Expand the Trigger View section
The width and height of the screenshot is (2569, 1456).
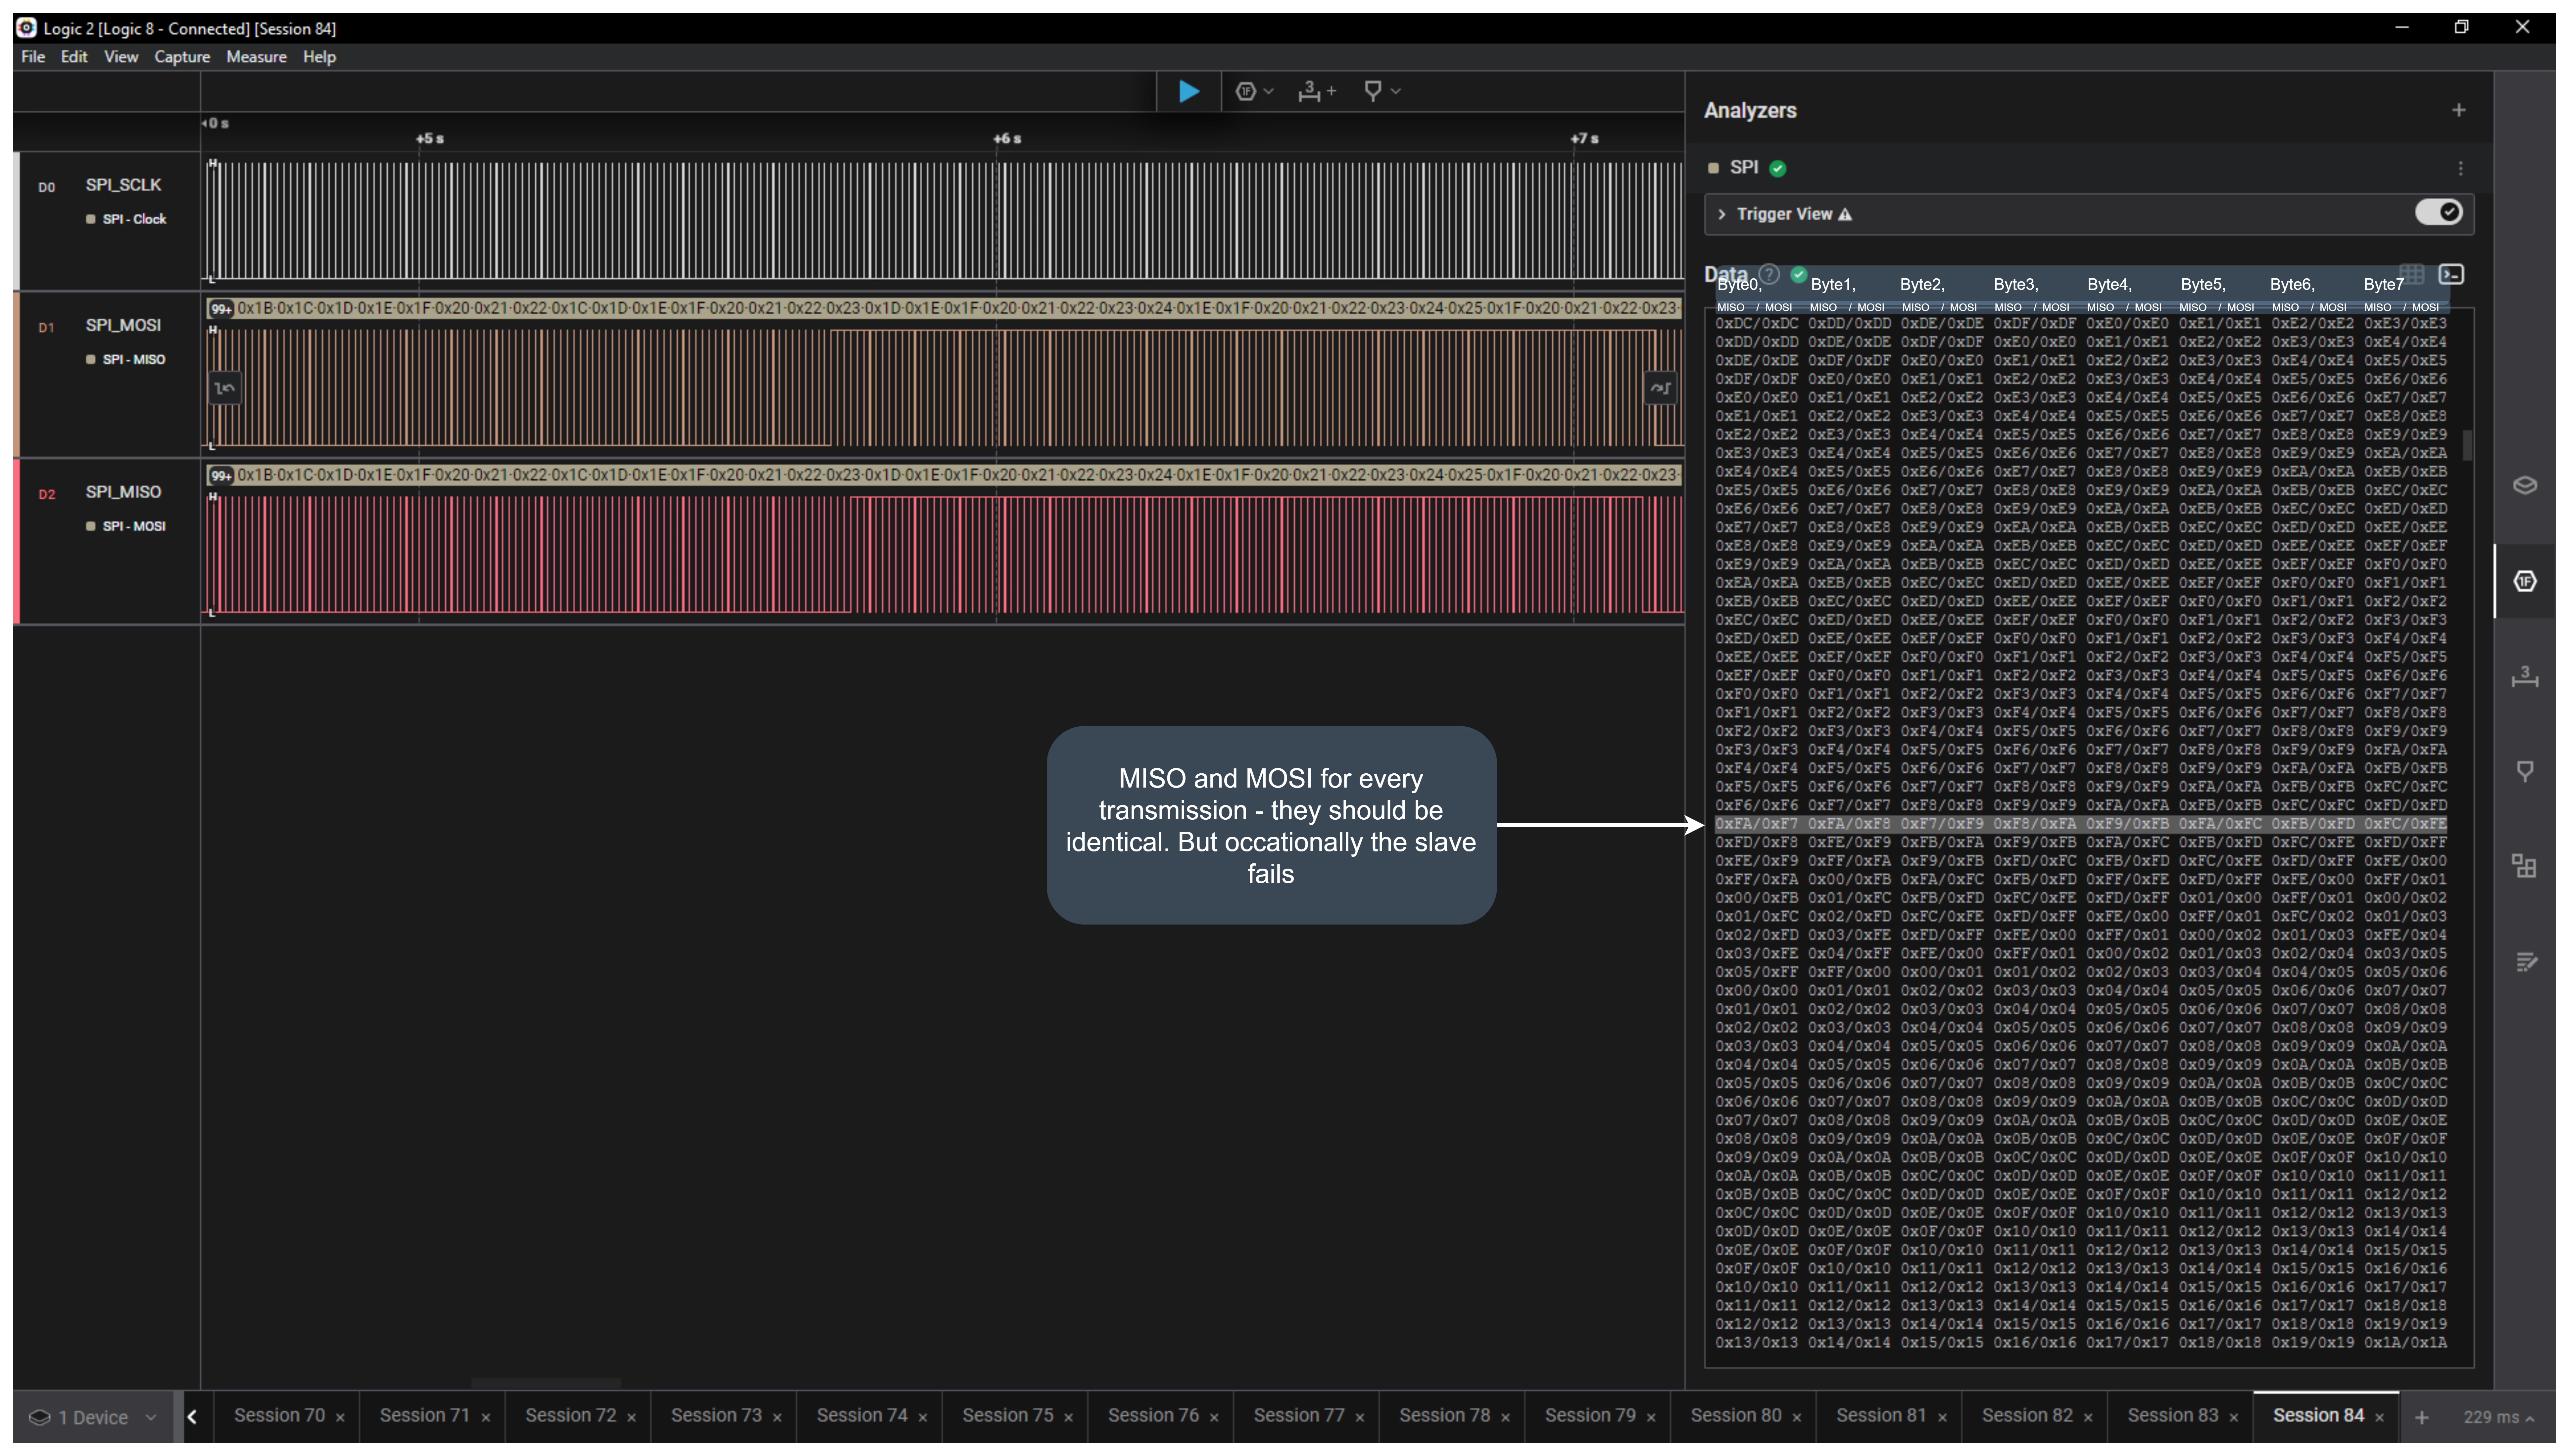[x=1722, y=214]
